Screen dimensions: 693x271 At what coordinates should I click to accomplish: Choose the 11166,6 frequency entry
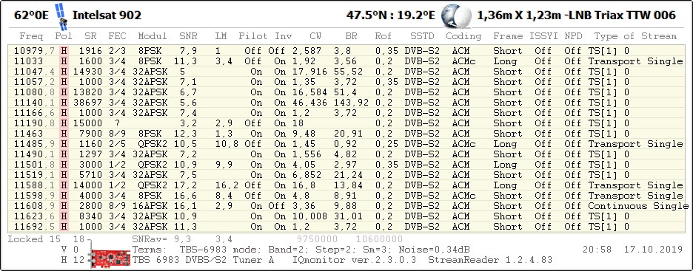pos(347,113)
